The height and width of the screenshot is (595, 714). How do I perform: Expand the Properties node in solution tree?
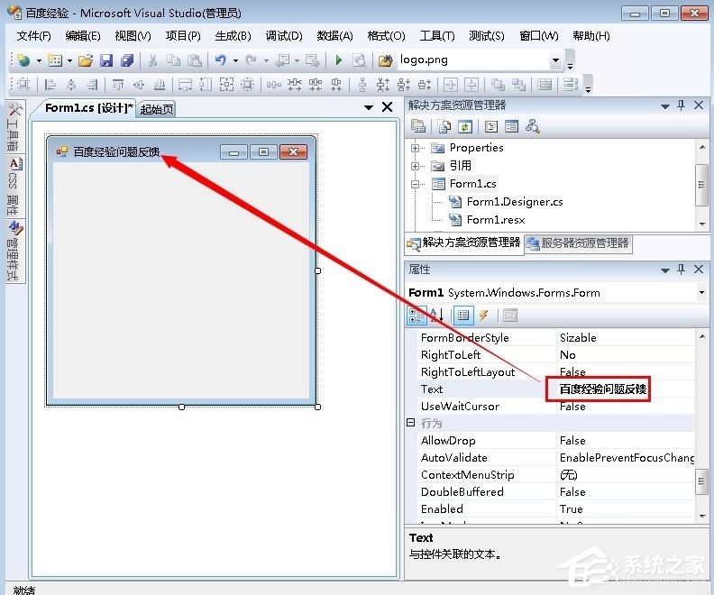(416, 148)
